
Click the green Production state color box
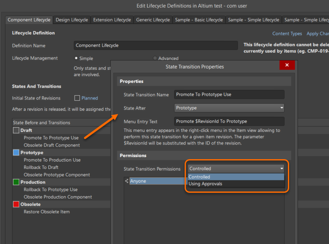coord(16,182)
